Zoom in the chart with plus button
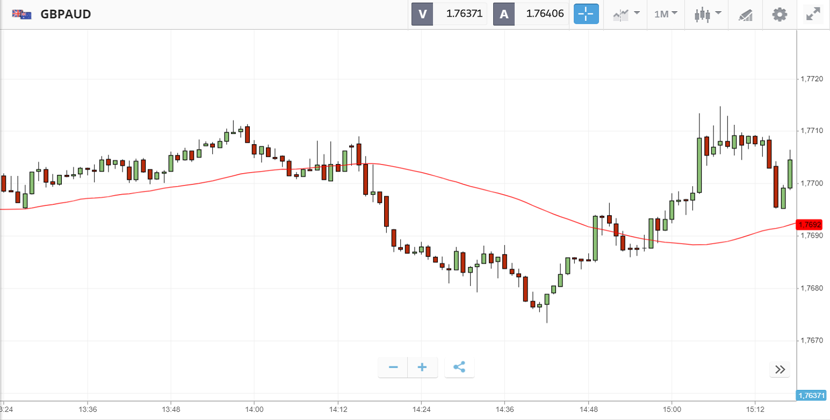Screen dimensions: 830x420 (x=422, y=368)
